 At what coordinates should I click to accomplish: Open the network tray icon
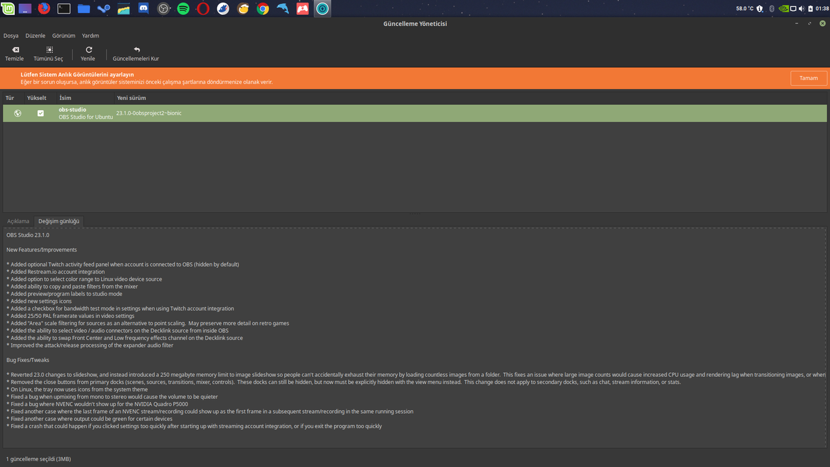(x=793, y=8)
